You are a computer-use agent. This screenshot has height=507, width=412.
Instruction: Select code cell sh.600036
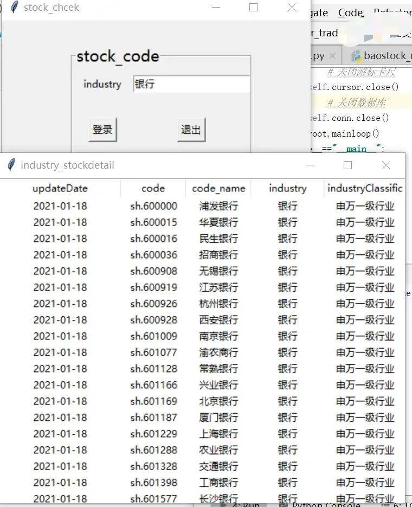[153, 255]
